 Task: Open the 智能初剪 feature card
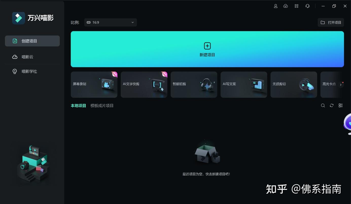(x=194, y=85)
